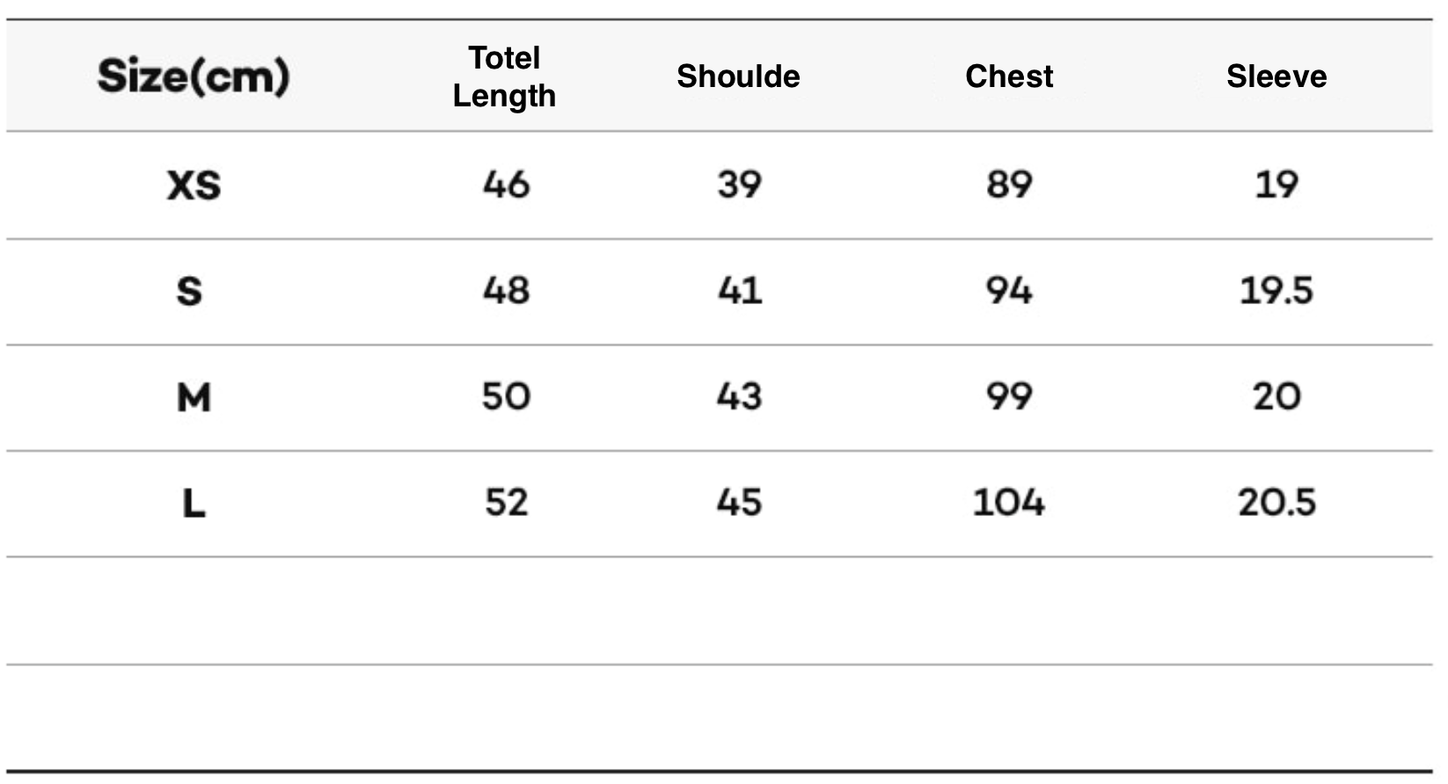The width and height of the screenshot is (1448, 784).
Task: Select the S size row label
Action: (190, 291)
